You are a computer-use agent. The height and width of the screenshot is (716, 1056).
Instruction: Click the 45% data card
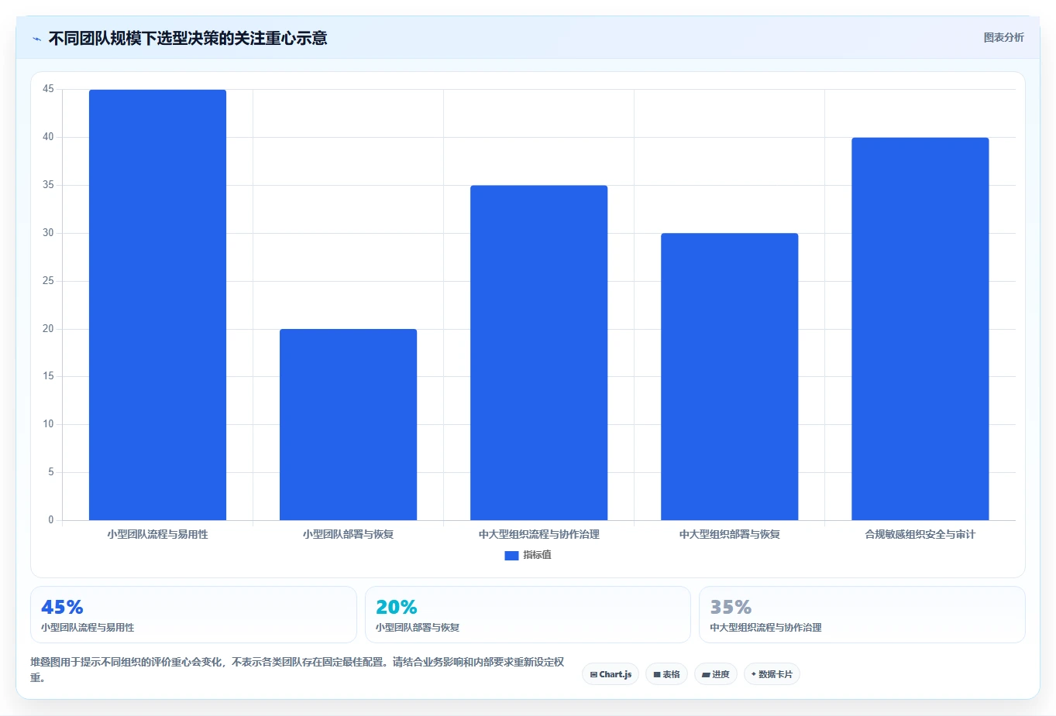click(194, 615)
